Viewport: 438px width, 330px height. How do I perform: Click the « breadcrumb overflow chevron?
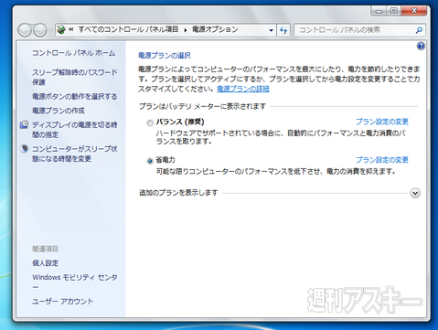click(x=71, y=29)
